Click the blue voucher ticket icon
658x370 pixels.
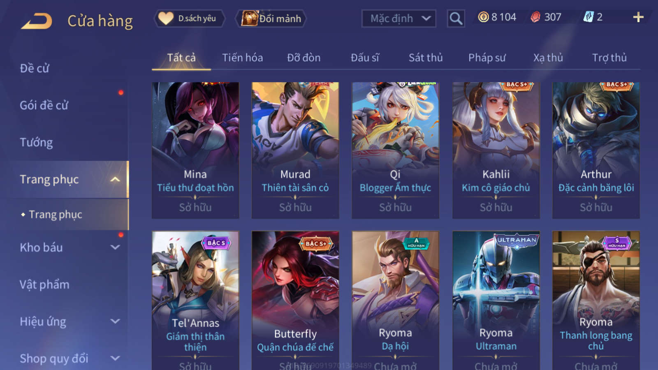[588, 17]
